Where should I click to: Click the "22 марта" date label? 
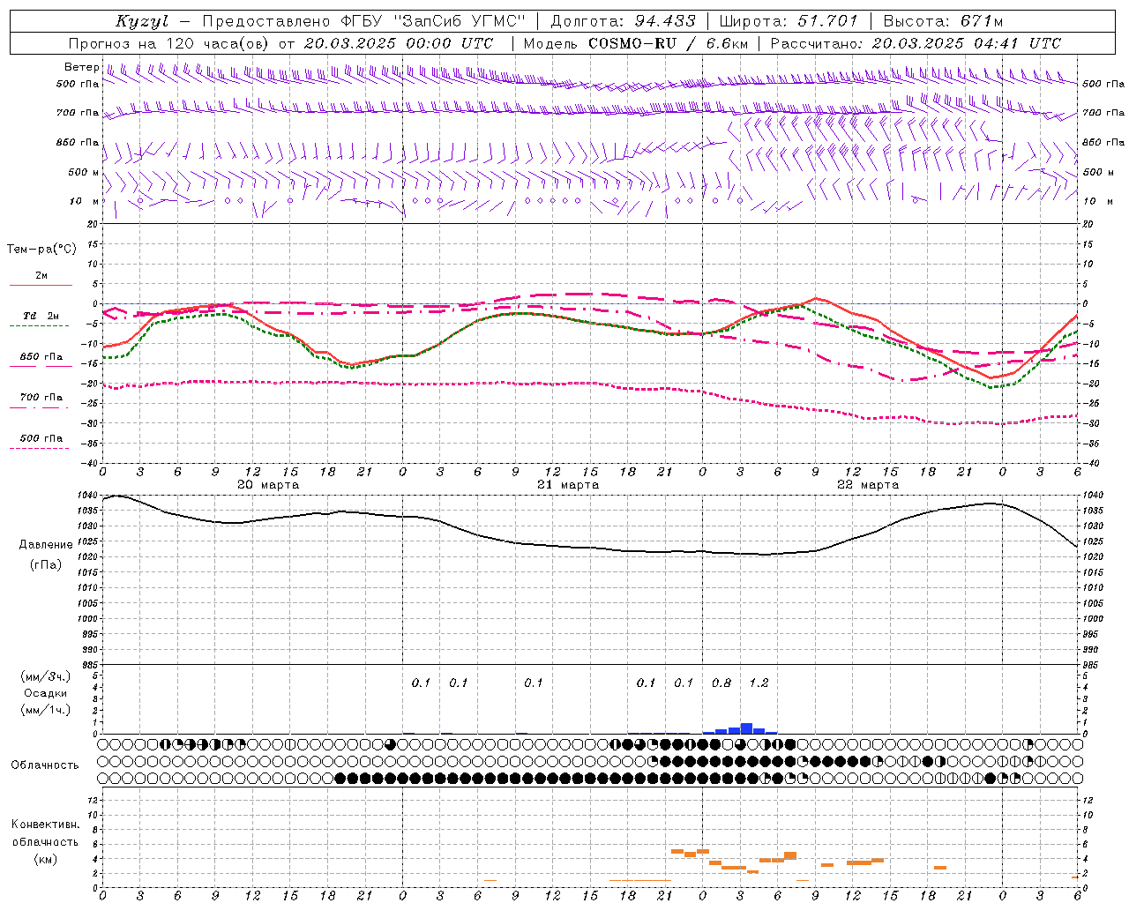pyautogui.click(x=869, y=485)
